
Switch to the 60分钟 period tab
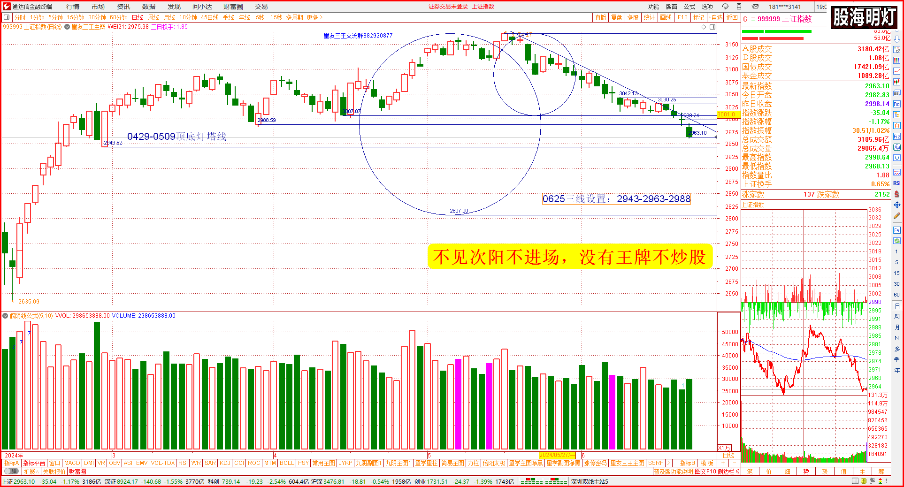pyautogui.click(x=119, y=17)
